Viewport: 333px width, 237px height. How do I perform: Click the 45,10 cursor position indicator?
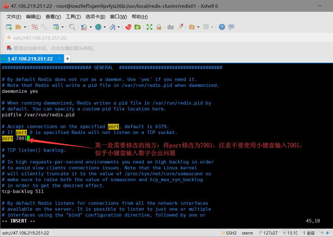click(313, 221)
